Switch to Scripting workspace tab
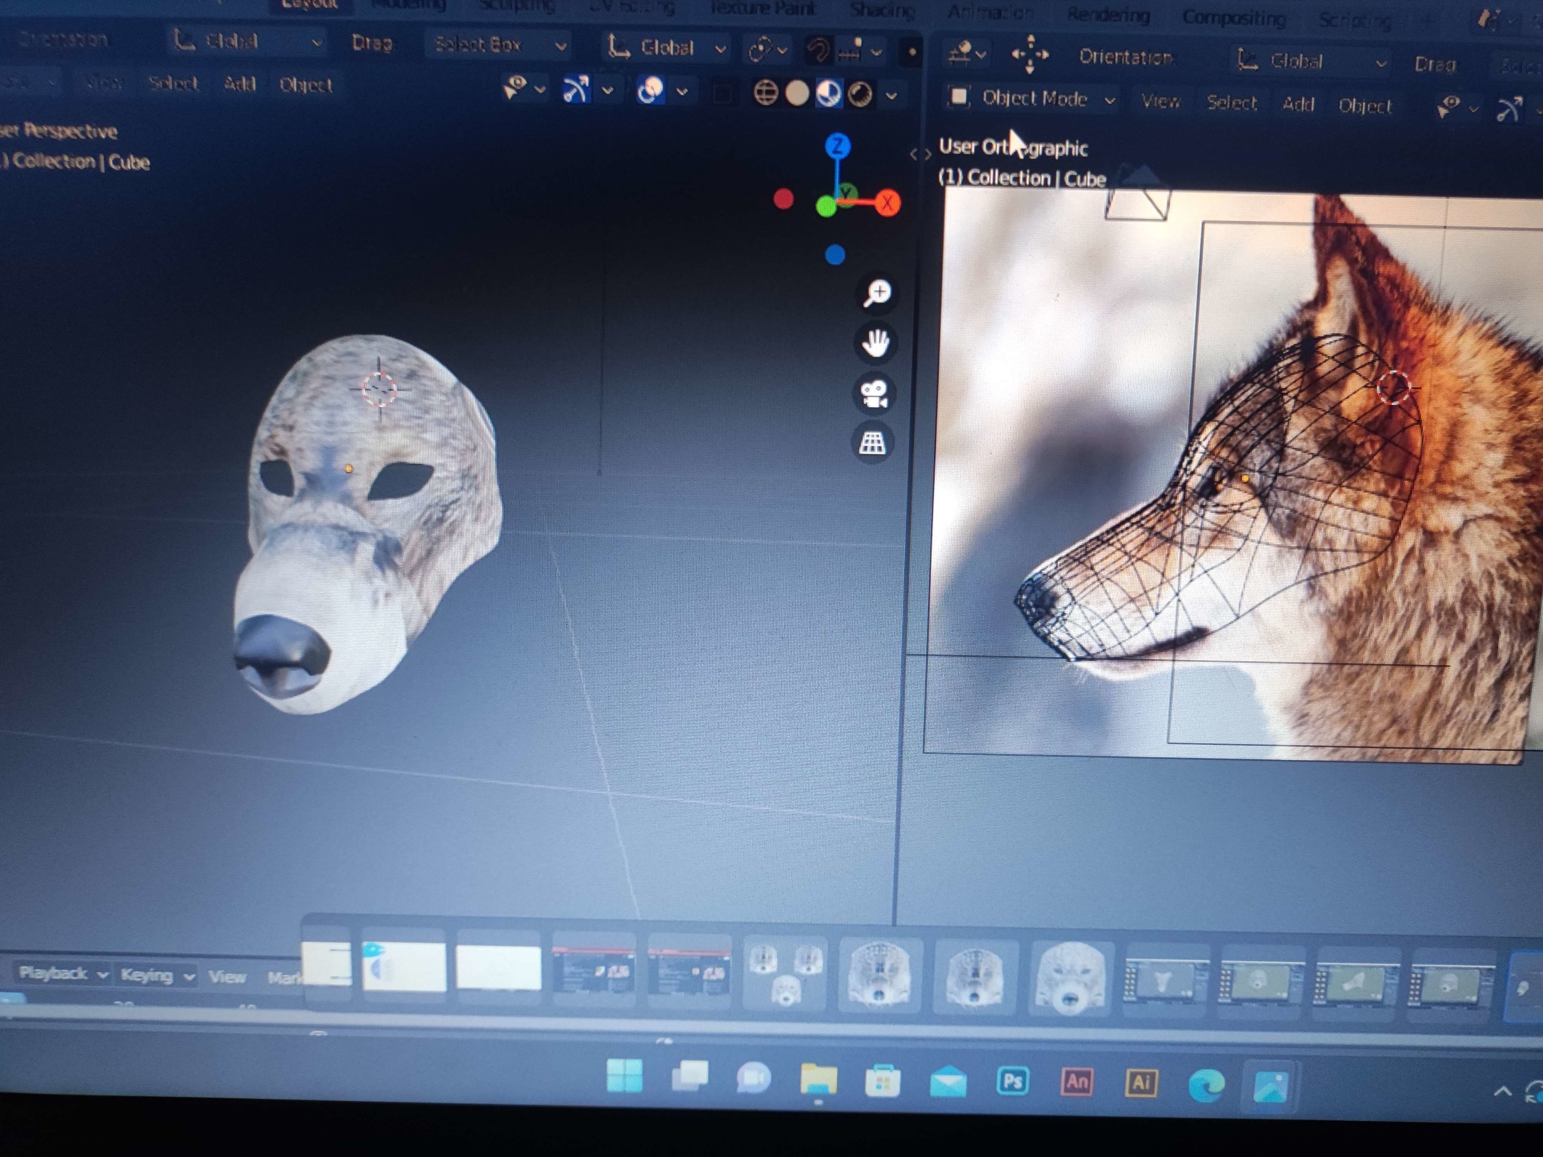 [1355, 22]
